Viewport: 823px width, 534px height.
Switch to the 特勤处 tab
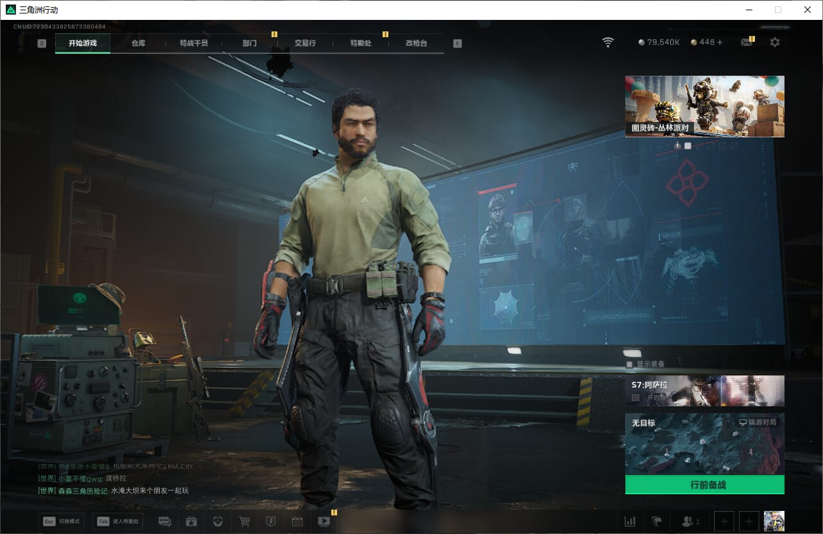click(x=361, y=44)
